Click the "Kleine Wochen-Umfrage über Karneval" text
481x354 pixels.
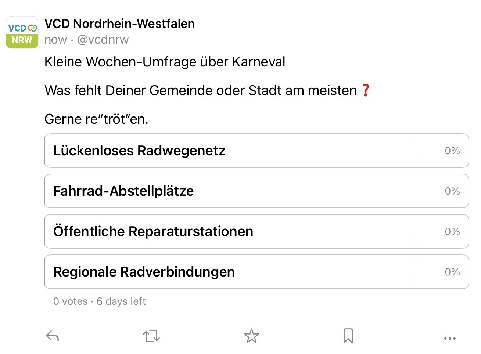coord(165,62)
